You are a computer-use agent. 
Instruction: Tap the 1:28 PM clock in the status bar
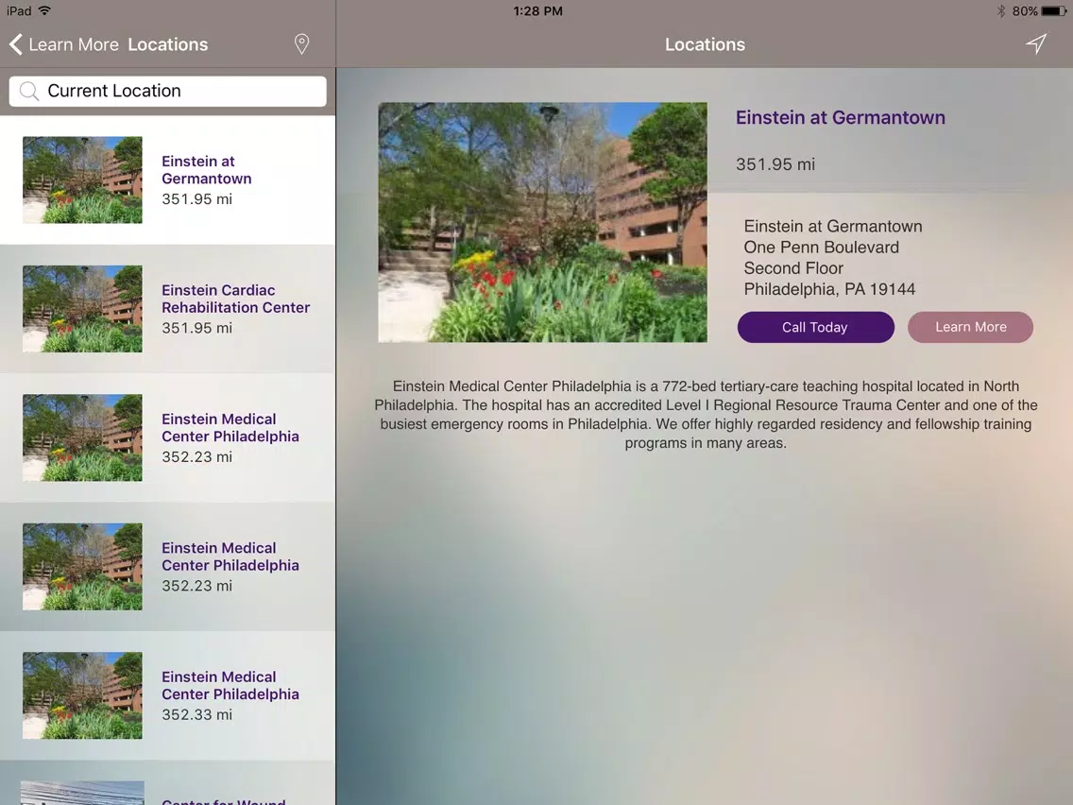point(537,11)
